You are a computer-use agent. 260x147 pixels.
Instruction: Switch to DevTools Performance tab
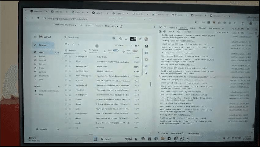pyautogui.click(x=214, y=28)
